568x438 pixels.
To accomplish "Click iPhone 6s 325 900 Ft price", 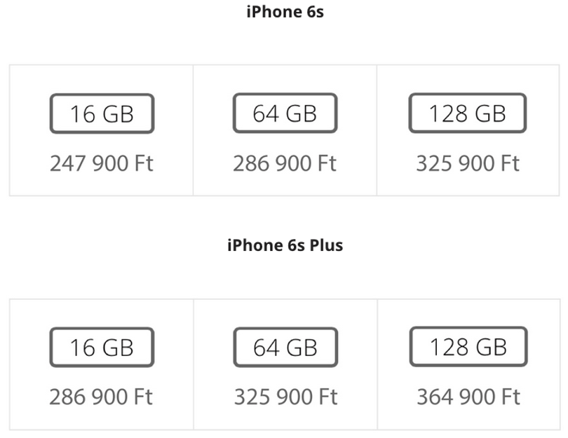I will [x=468, y=163].
